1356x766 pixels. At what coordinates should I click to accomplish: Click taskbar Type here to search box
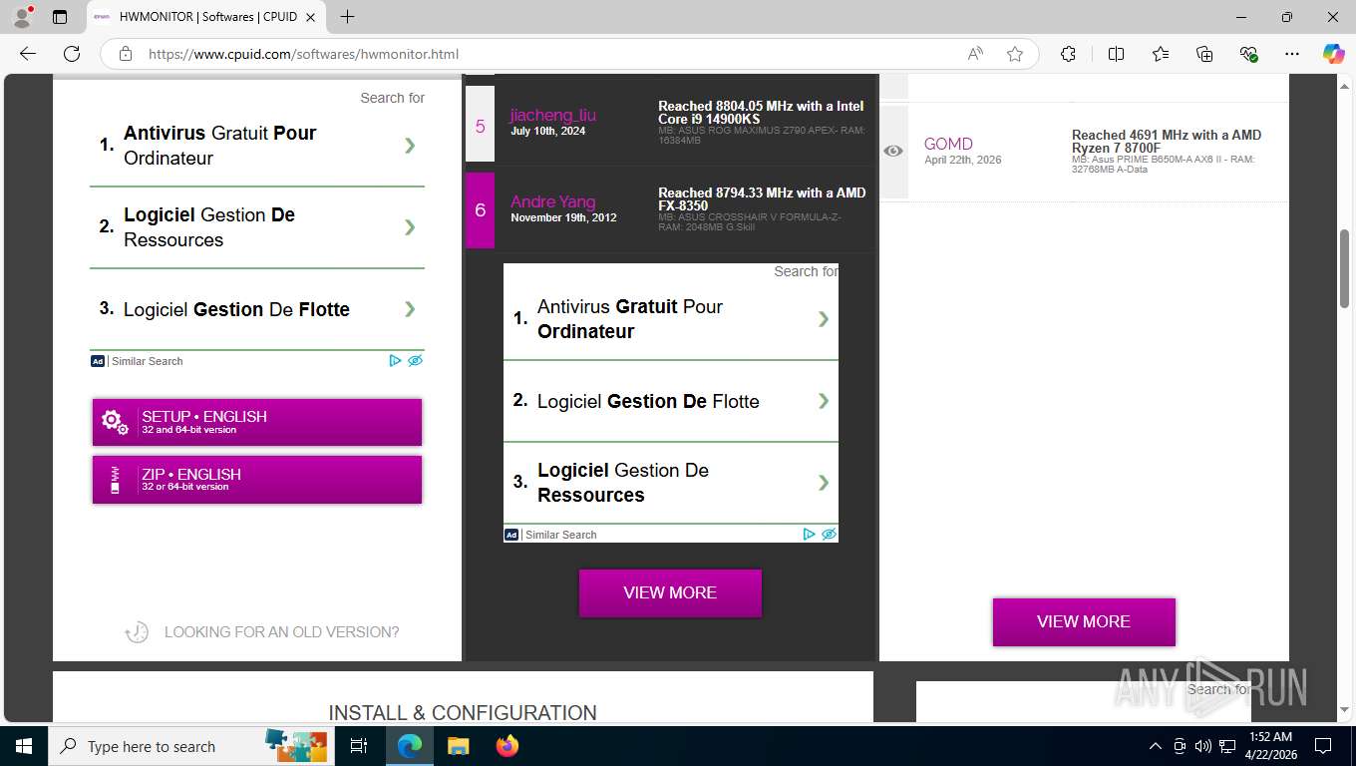pyautogui.click(x=192, y=746)
